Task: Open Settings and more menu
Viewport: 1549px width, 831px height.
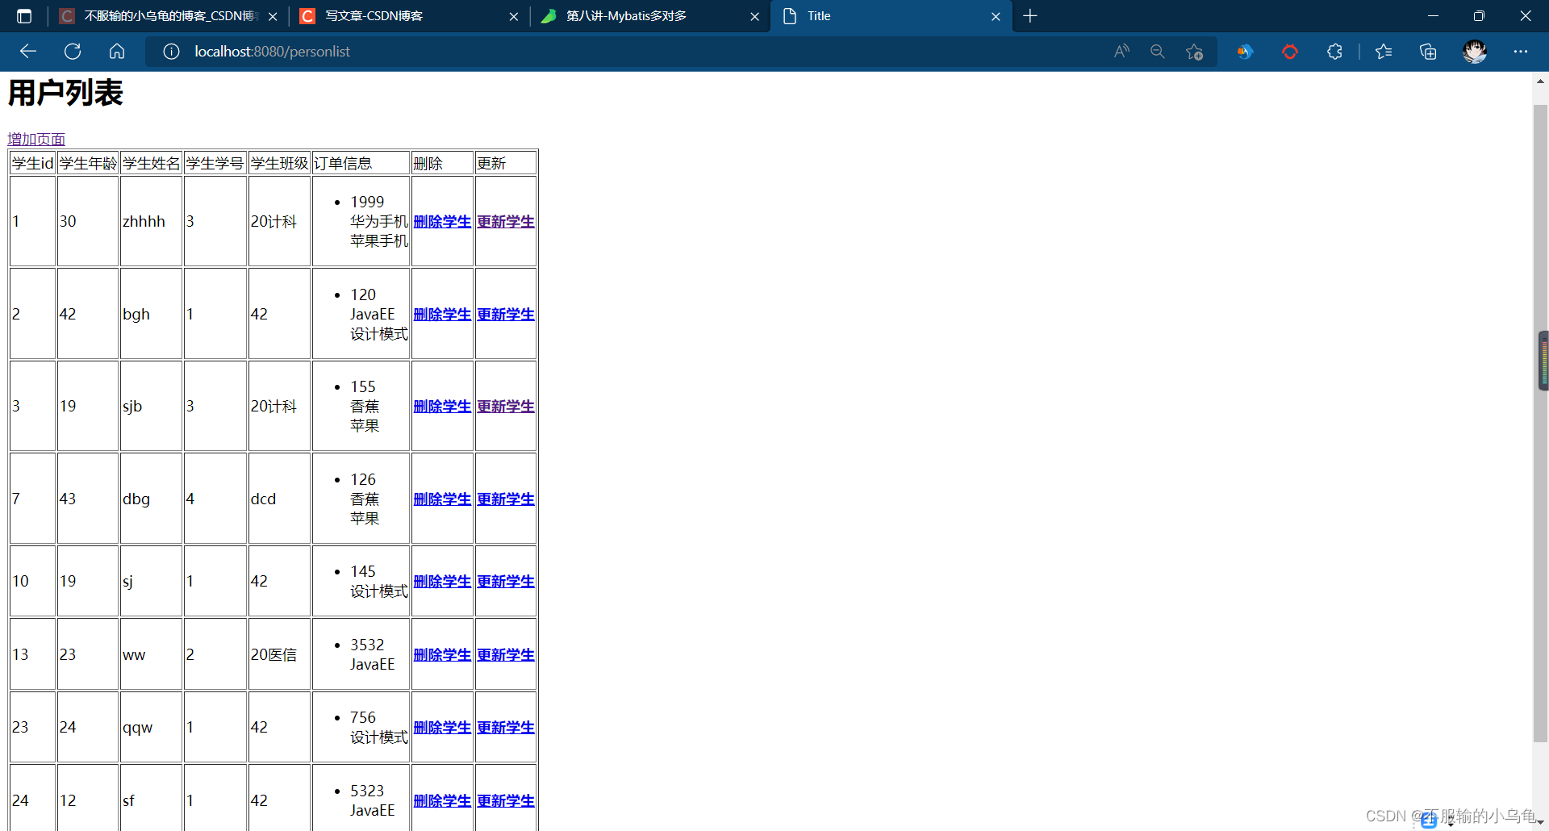Action: tap(1521, 52)
